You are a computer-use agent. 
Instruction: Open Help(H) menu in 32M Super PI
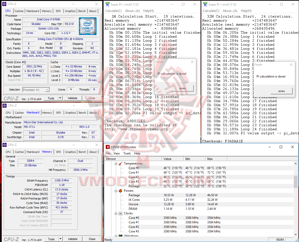coord(246,11)
